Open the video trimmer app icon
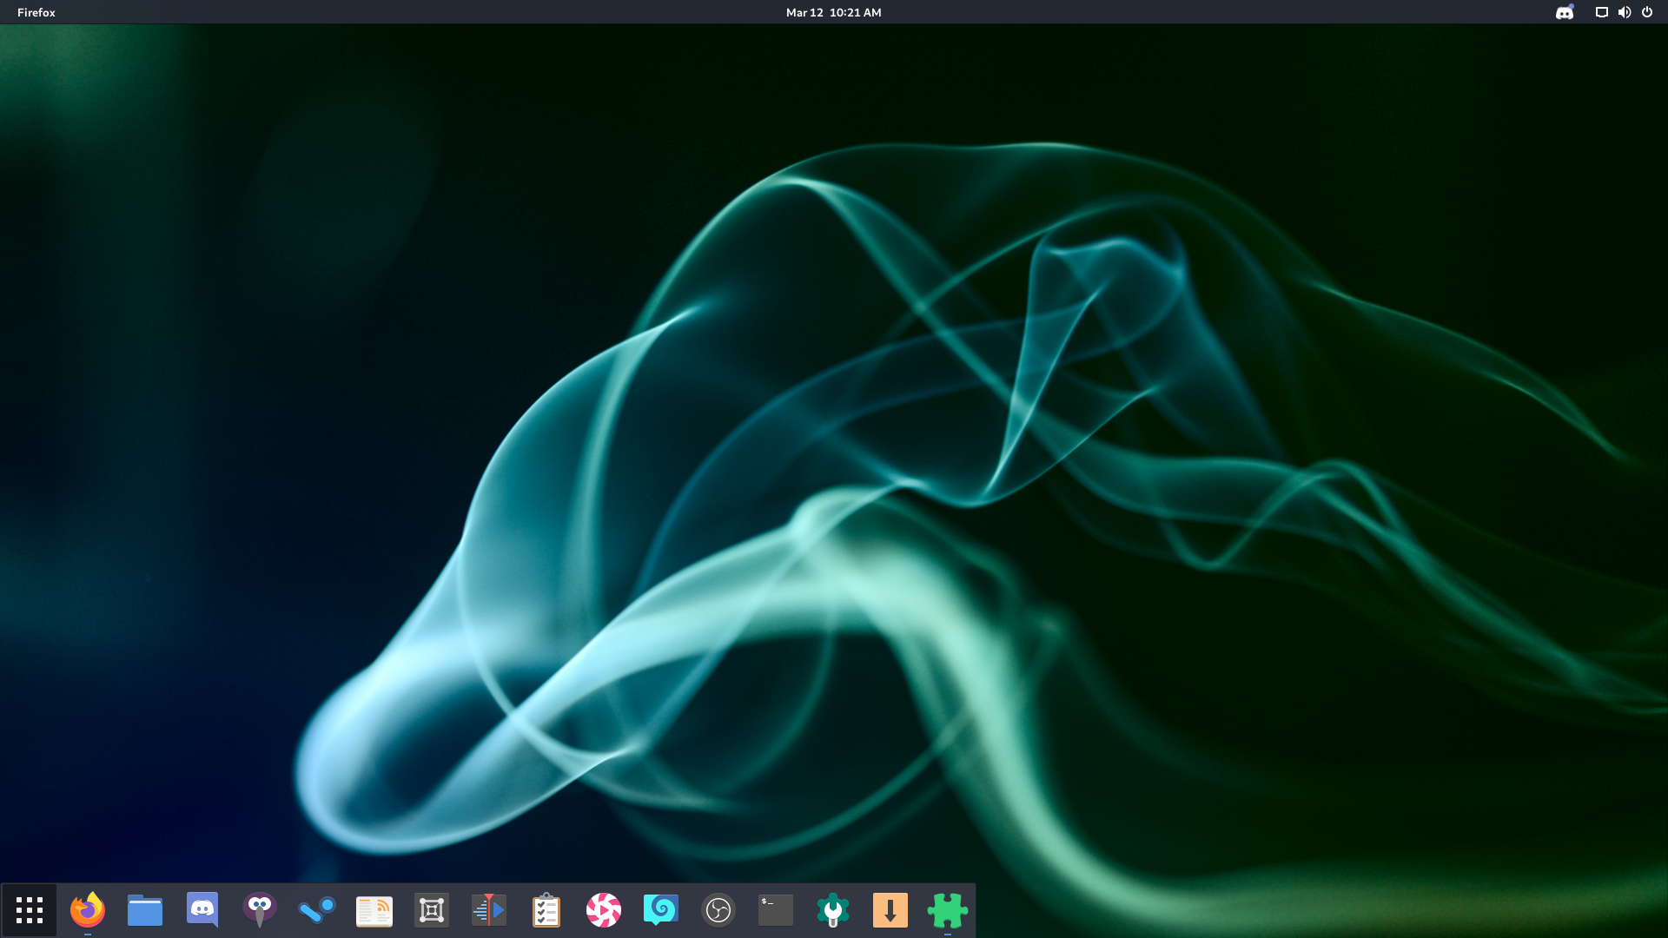This screenshot has width=1668, height=938. pyautogui.click(x=488, y=910)
